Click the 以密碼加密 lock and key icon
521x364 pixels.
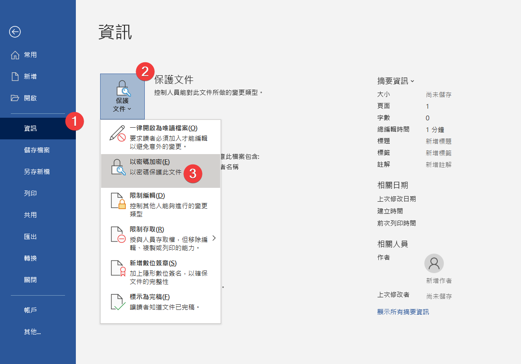pyautogui.click(x=118, y=167)
